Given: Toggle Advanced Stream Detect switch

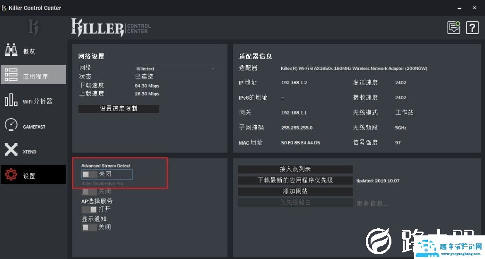Looking at the screenshot, I should click(89, 174).
